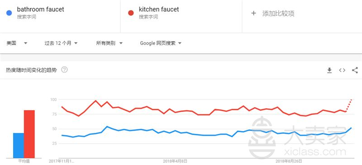Image resolution: width=362 pixels, height=165 pixels.
Task: Click 添加比较项 to add a term
Action: [x=278, y=14]
